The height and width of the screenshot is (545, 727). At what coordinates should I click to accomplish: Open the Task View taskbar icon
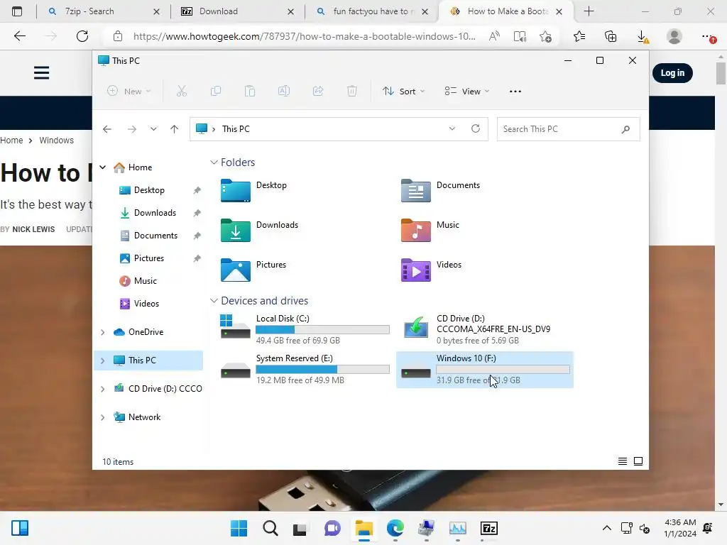tap(300, 528)
